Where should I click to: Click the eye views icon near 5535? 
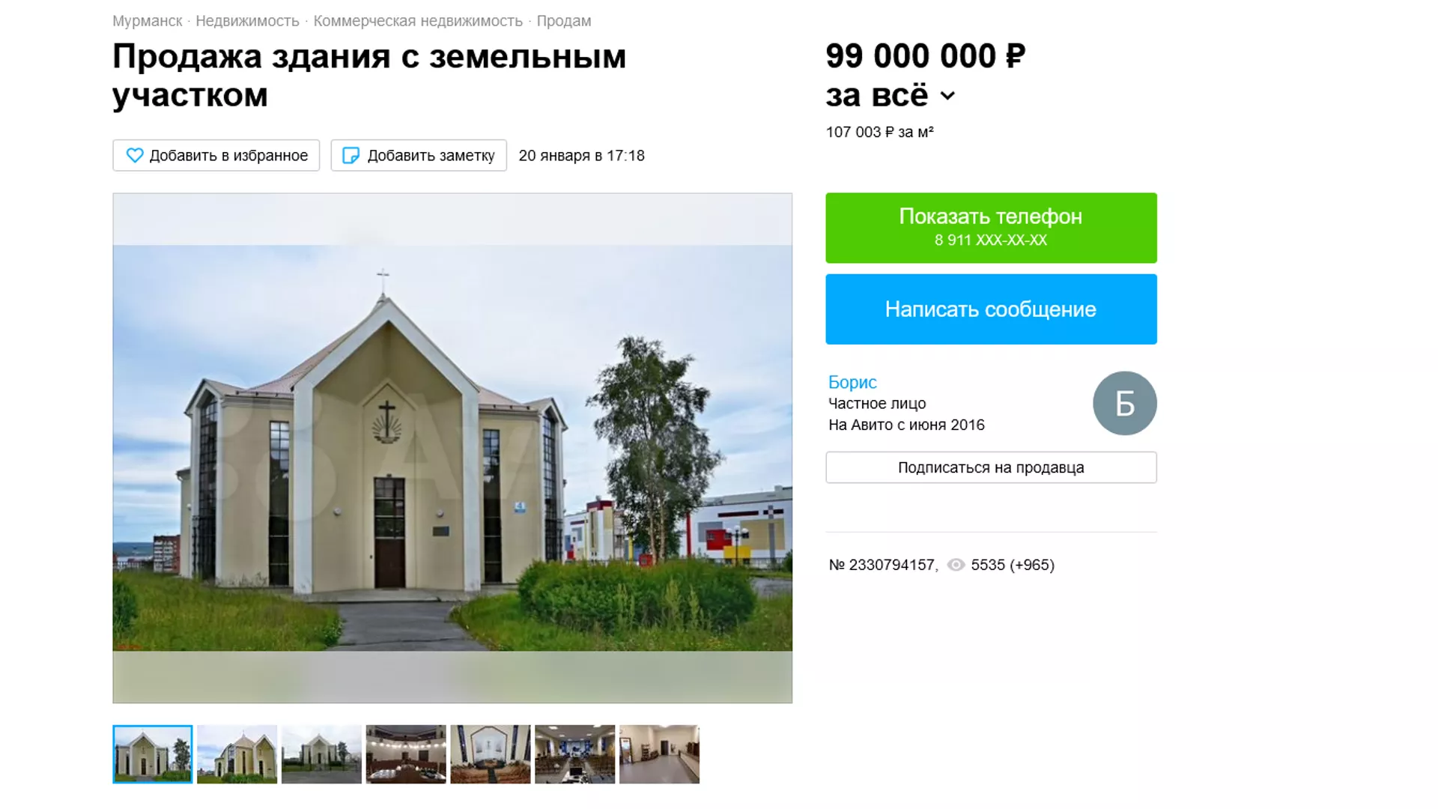[x=956, y=565]
